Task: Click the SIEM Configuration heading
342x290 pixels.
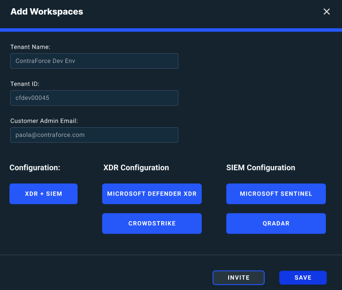Action: click(261, 168)
